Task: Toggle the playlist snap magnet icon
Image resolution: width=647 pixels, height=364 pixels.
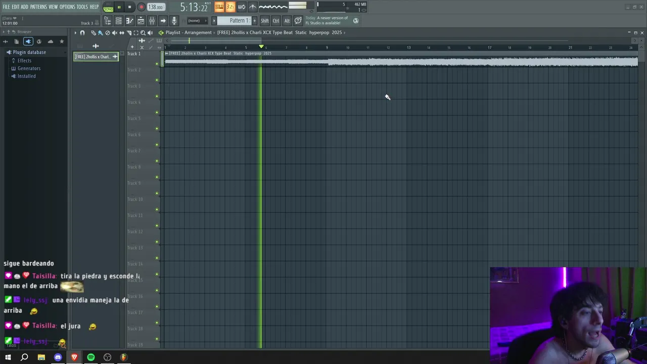Action: pyautogui.click(x=82, y=33)
